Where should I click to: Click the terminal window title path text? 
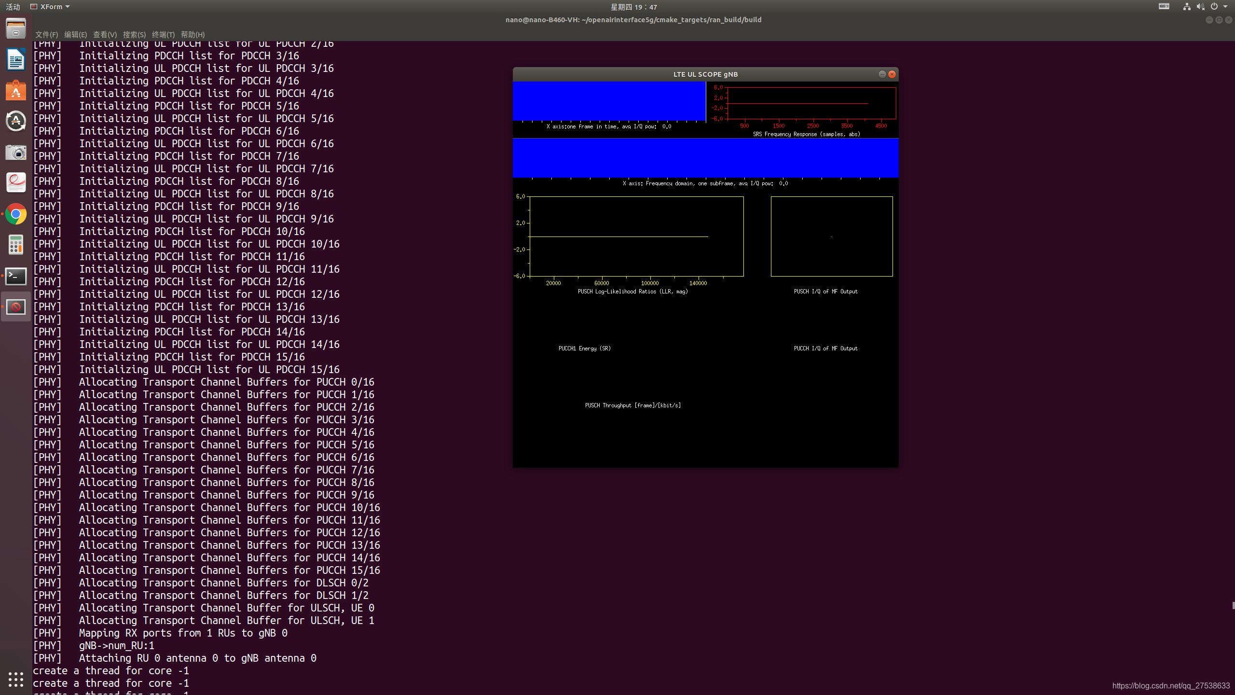(633, 20)
